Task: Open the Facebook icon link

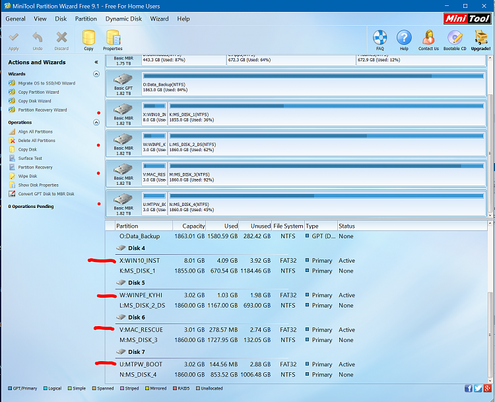Action: (x=469, y=388)
